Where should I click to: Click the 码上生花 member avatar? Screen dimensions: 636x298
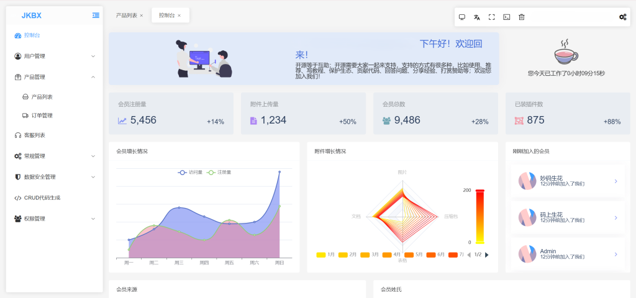click(527, 217)
